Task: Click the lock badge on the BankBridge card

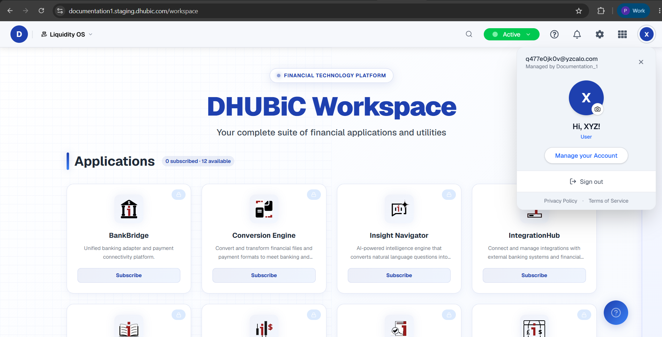Action: click(x=179, y=195)
